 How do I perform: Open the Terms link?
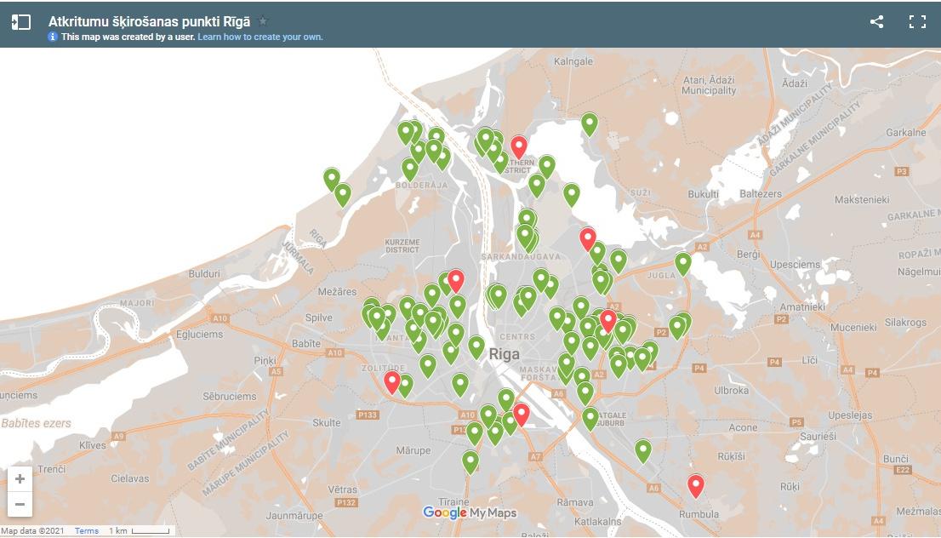[x=87, y=531]
